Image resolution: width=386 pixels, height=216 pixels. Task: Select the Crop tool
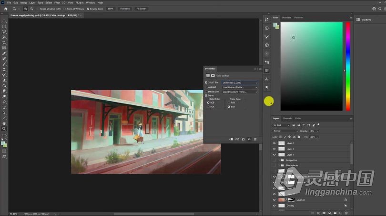pyautogui.click(x=4, y=43)
